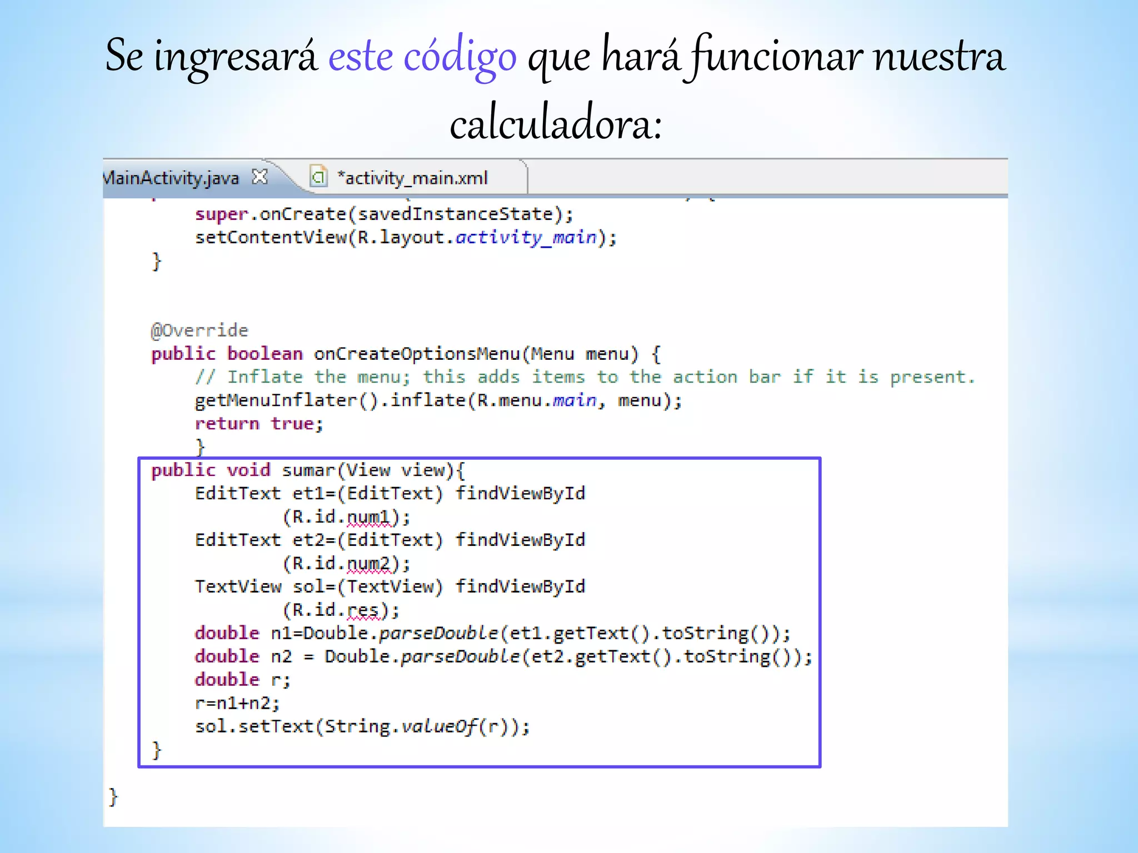1138x853 pixels.
Task: Click the underlined '(R.id.num1);' reference
Action: click(347, 517)
